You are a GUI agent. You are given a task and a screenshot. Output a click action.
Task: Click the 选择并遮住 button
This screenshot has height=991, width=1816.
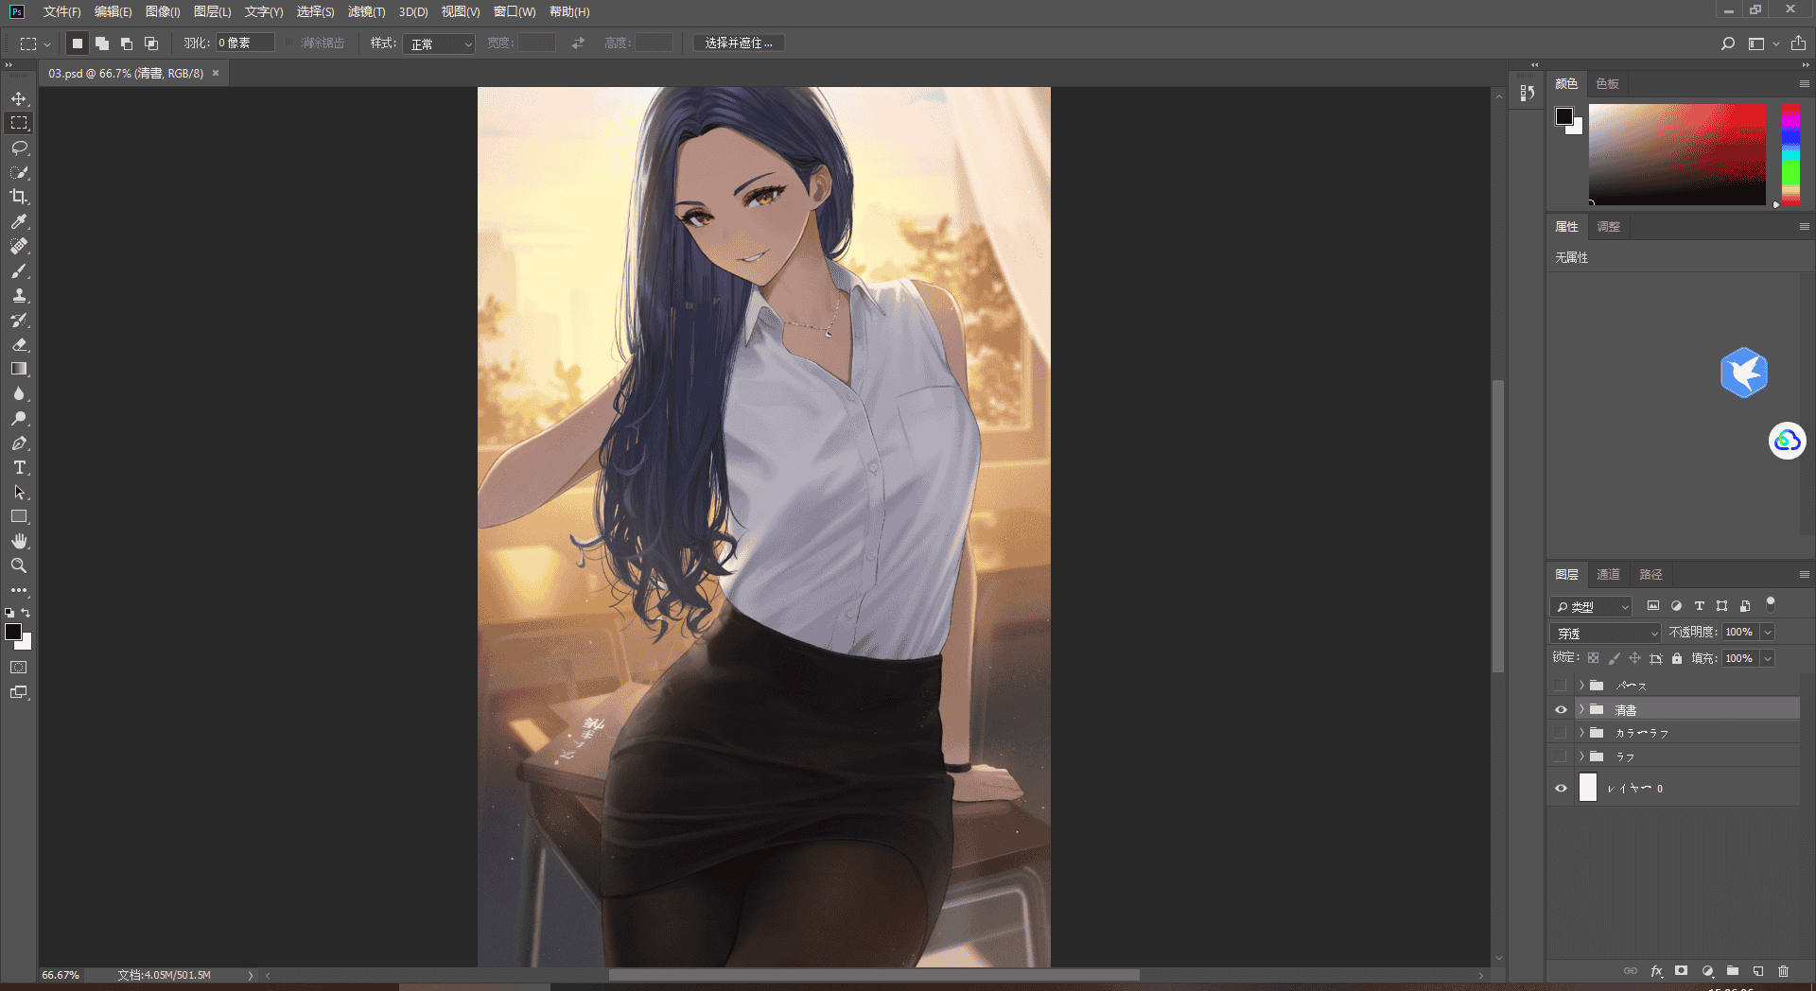(739, 43)
